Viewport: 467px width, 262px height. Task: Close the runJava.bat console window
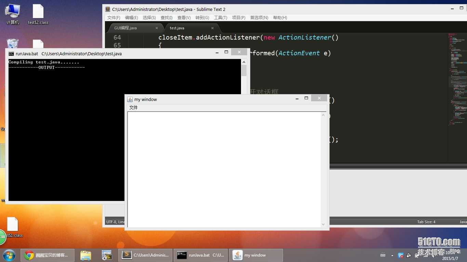239,52
